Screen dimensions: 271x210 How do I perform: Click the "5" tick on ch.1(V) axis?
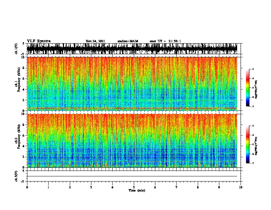(24, 44)
